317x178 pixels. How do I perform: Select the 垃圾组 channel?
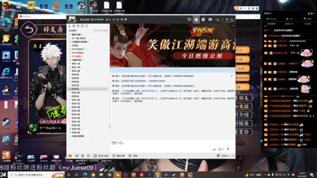pyautogui.click(x=75, y=45)
